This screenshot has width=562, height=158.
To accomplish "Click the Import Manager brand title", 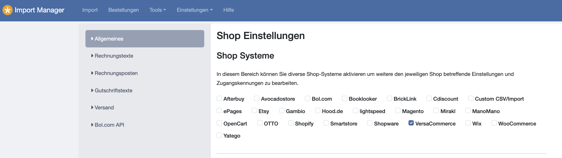I will coord(39,10).
